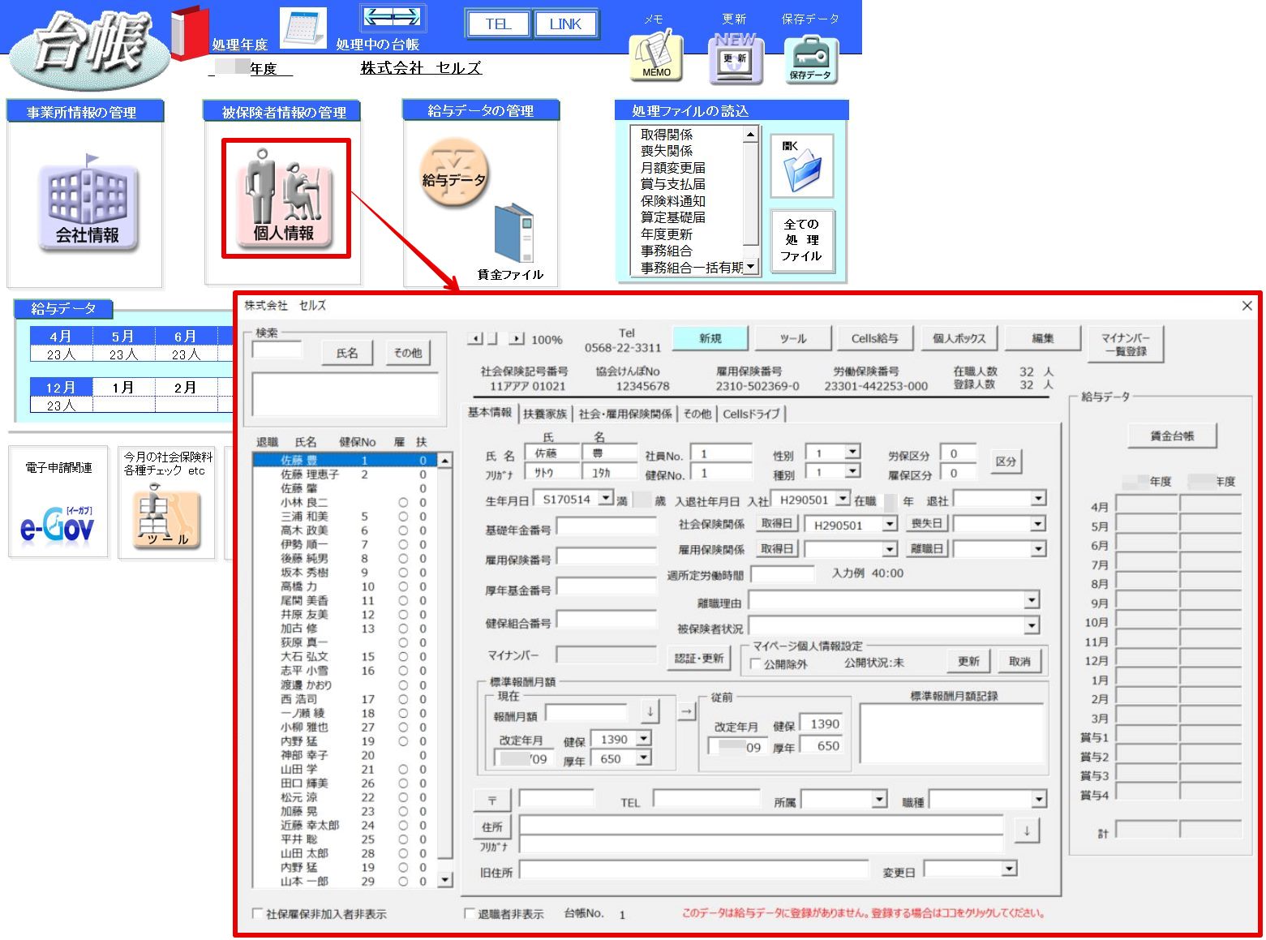Click the 更新 NEW icon
The image size is (1266, 940).
pos(736,58)
